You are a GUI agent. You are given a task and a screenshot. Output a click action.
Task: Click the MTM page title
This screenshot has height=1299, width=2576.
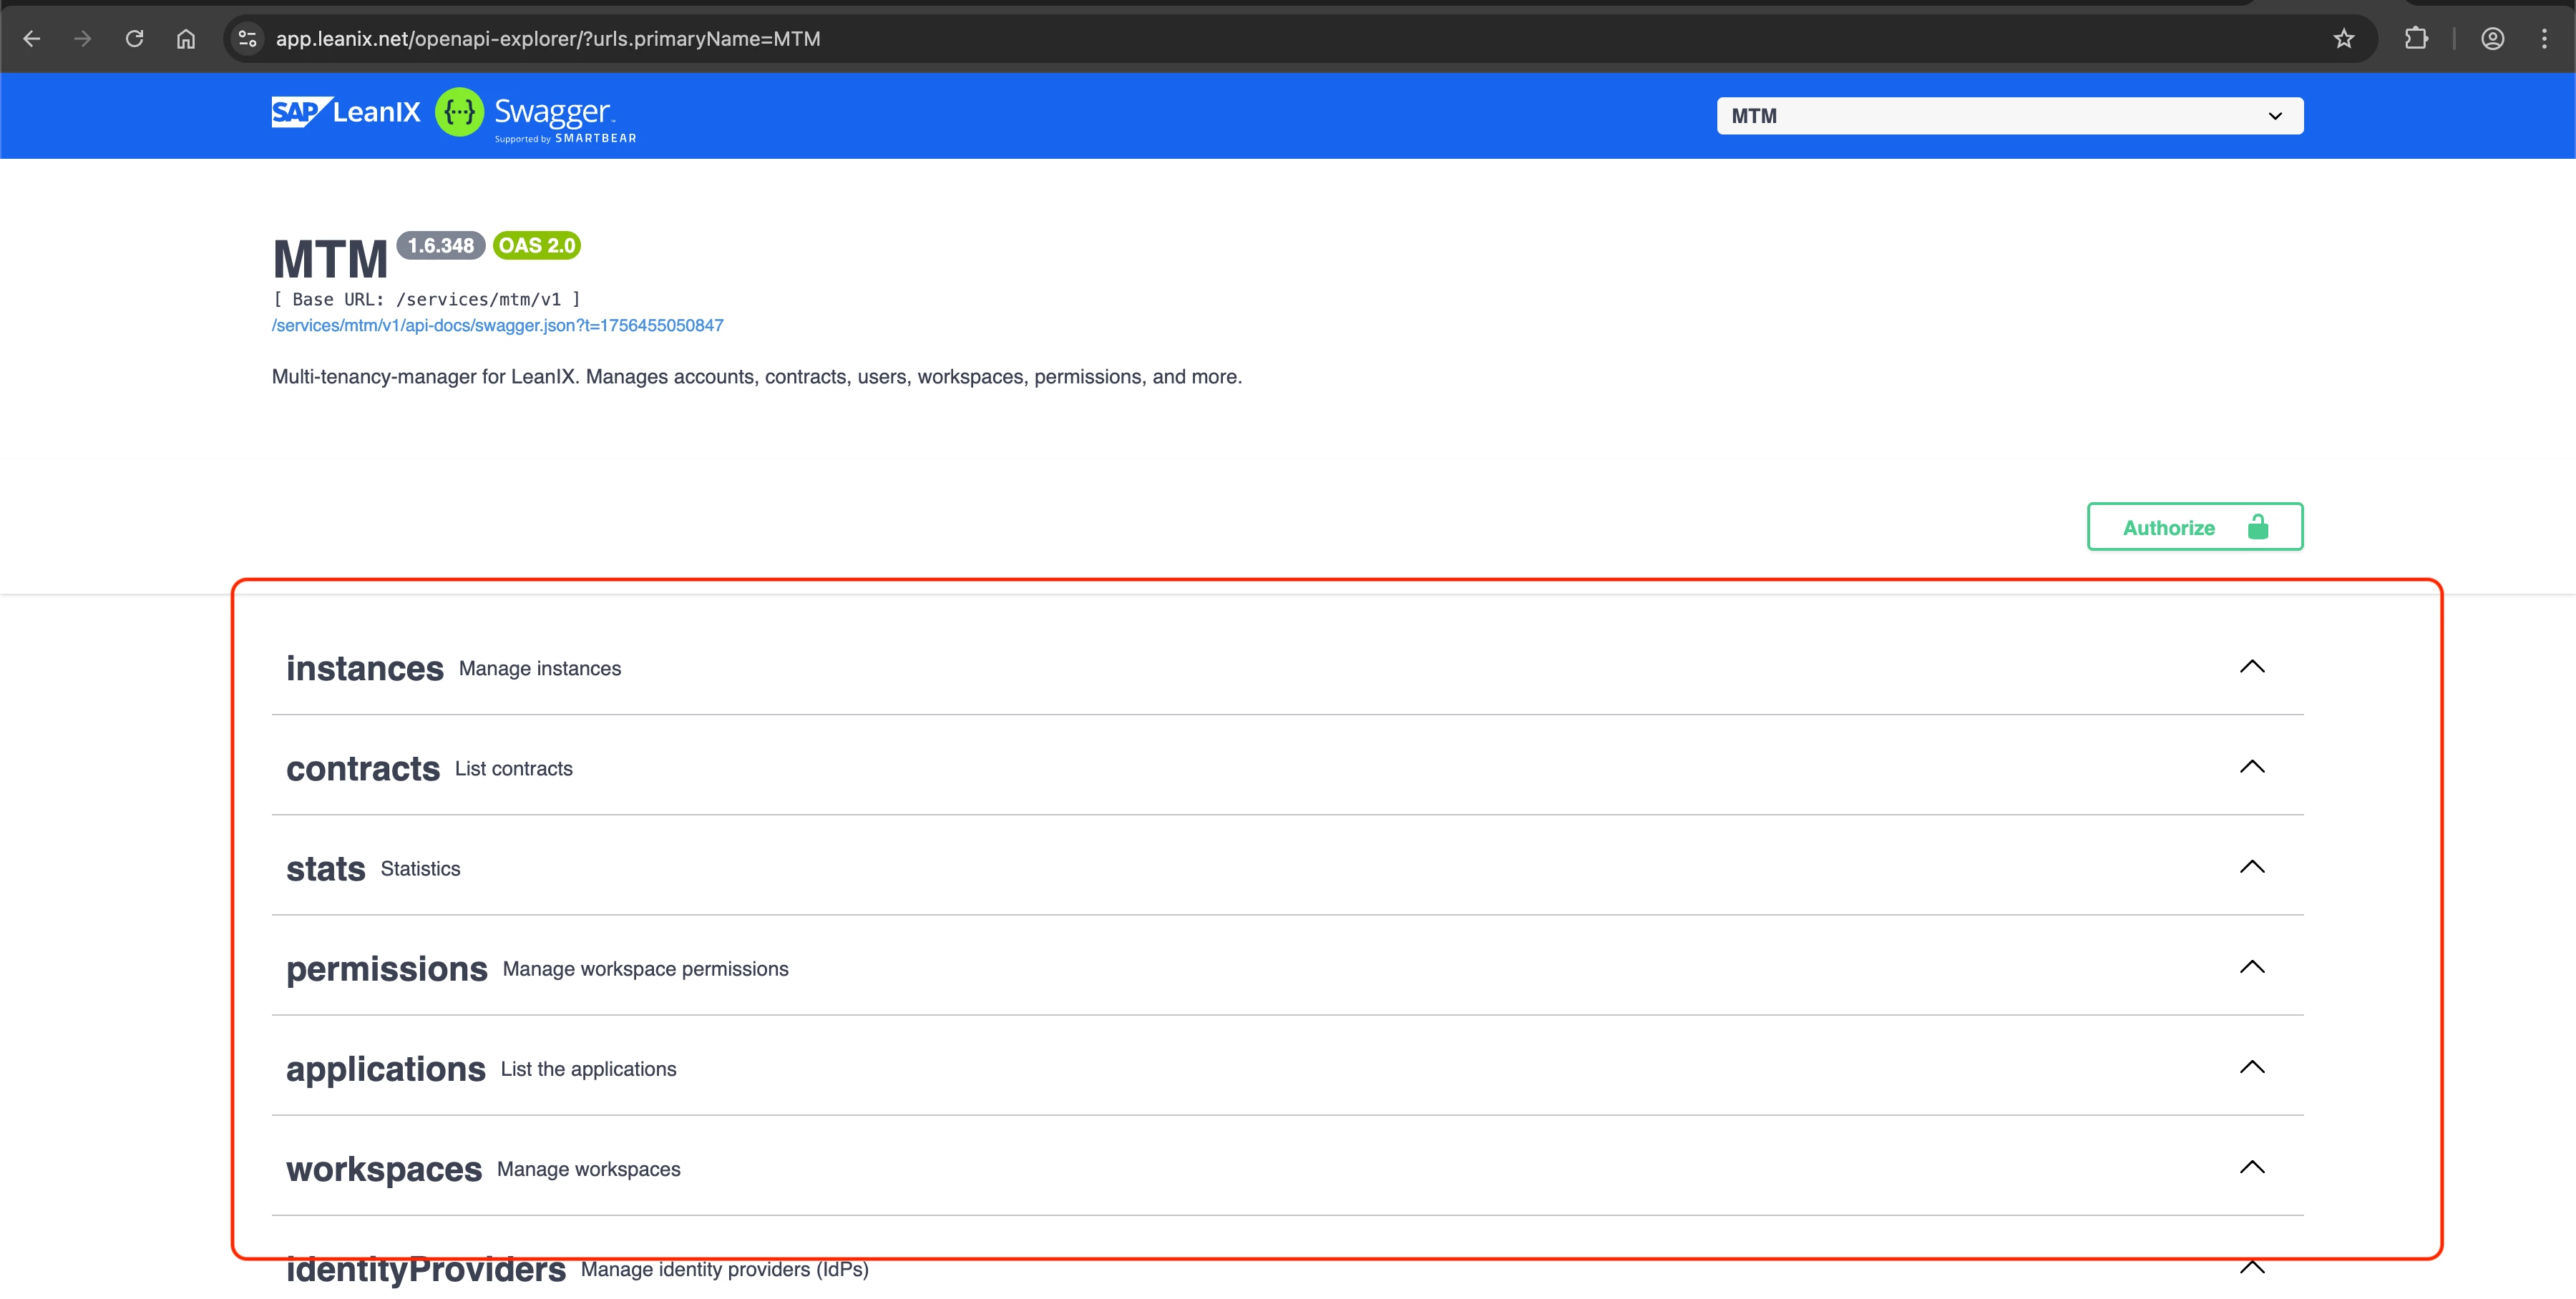click(x=330, y=259)
